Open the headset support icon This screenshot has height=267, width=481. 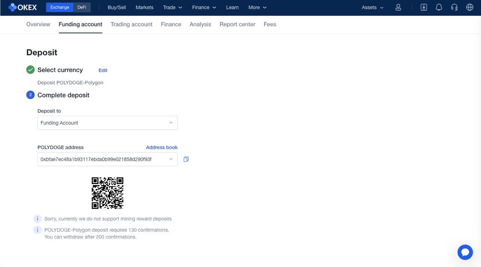tap(454, 7)
